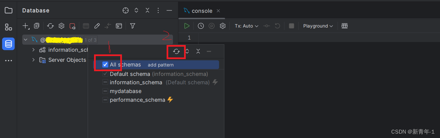The height and width of the screenshot is (138, 440).
Task: Toggle the All schemas checkbox
Action: tap(105, 64)
